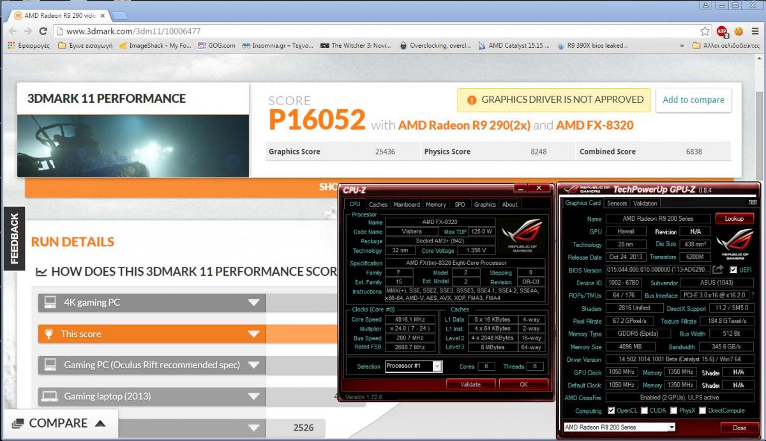Toggle the UEFI checkbox in GPU-Z
The height and width of the screenshot is (441, 766).
pyautogui.click(x=733, y=270)
